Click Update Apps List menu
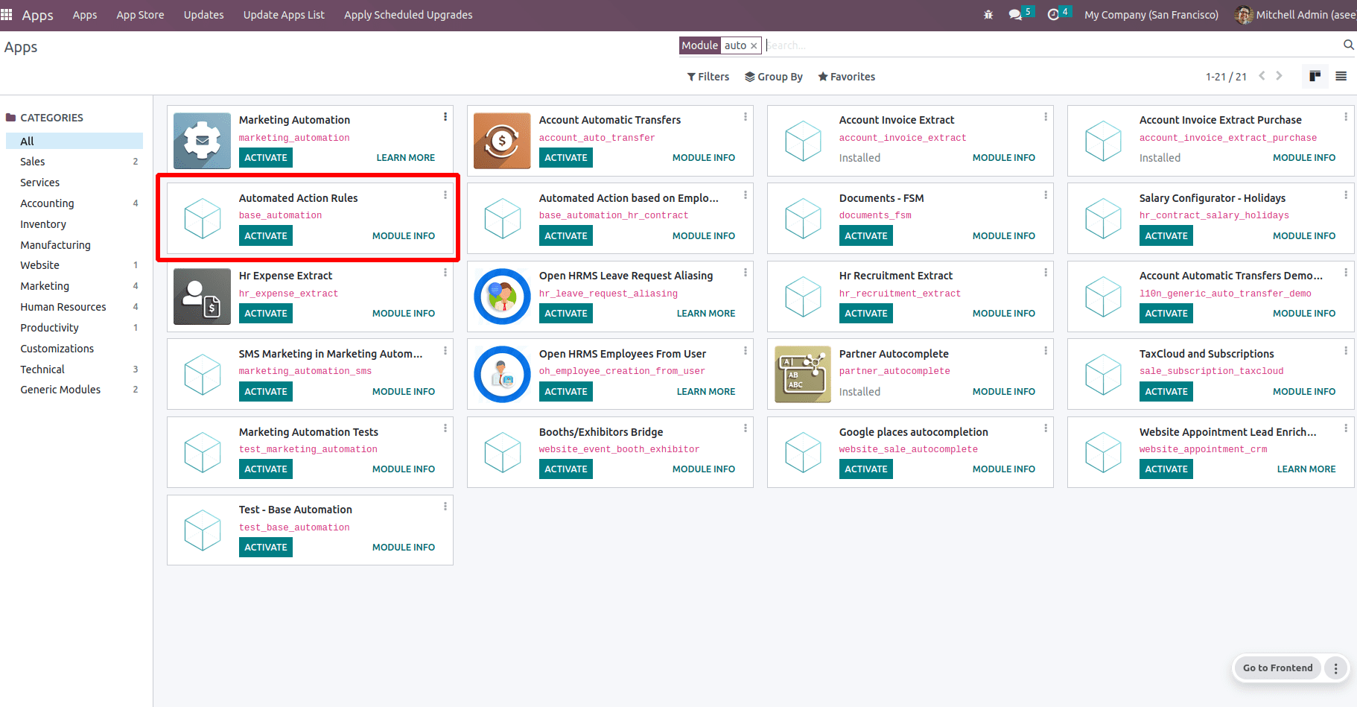Screen dimensions: 1357x707 click(x=284, y=15)
